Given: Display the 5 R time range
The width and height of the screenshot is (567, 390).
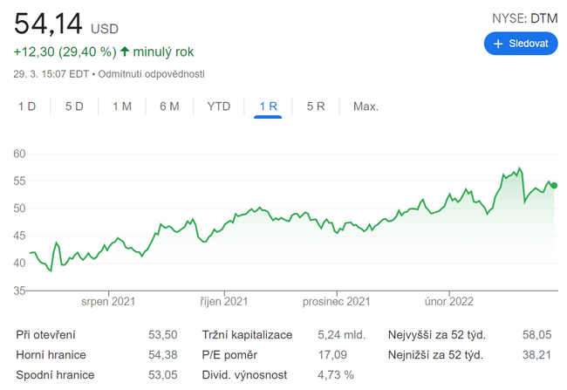Looking at the screenshot, I should [316, 106].
